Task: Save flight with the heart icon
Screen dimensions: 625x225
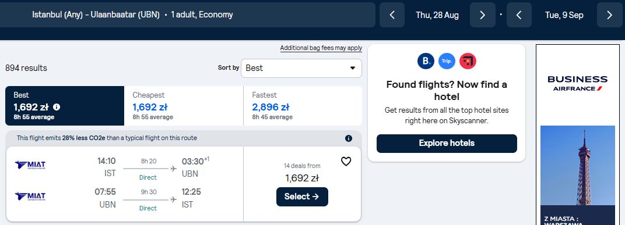Action: pyautogui.click(x=346, y=162)
